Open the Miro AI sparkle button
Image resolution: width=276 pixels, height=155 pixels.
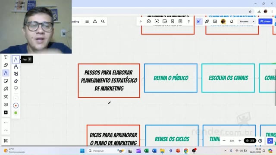tap(270, 141)
